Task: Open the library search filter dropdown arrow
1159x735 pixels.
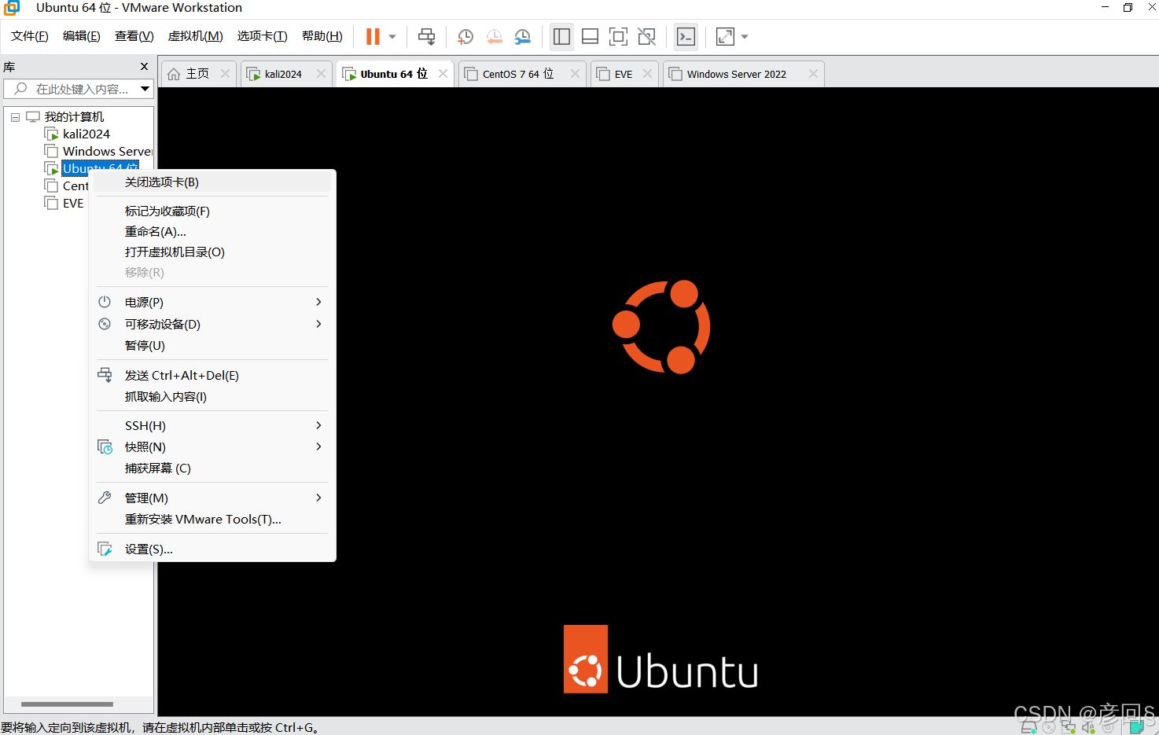Action: [x=145, y=89]
